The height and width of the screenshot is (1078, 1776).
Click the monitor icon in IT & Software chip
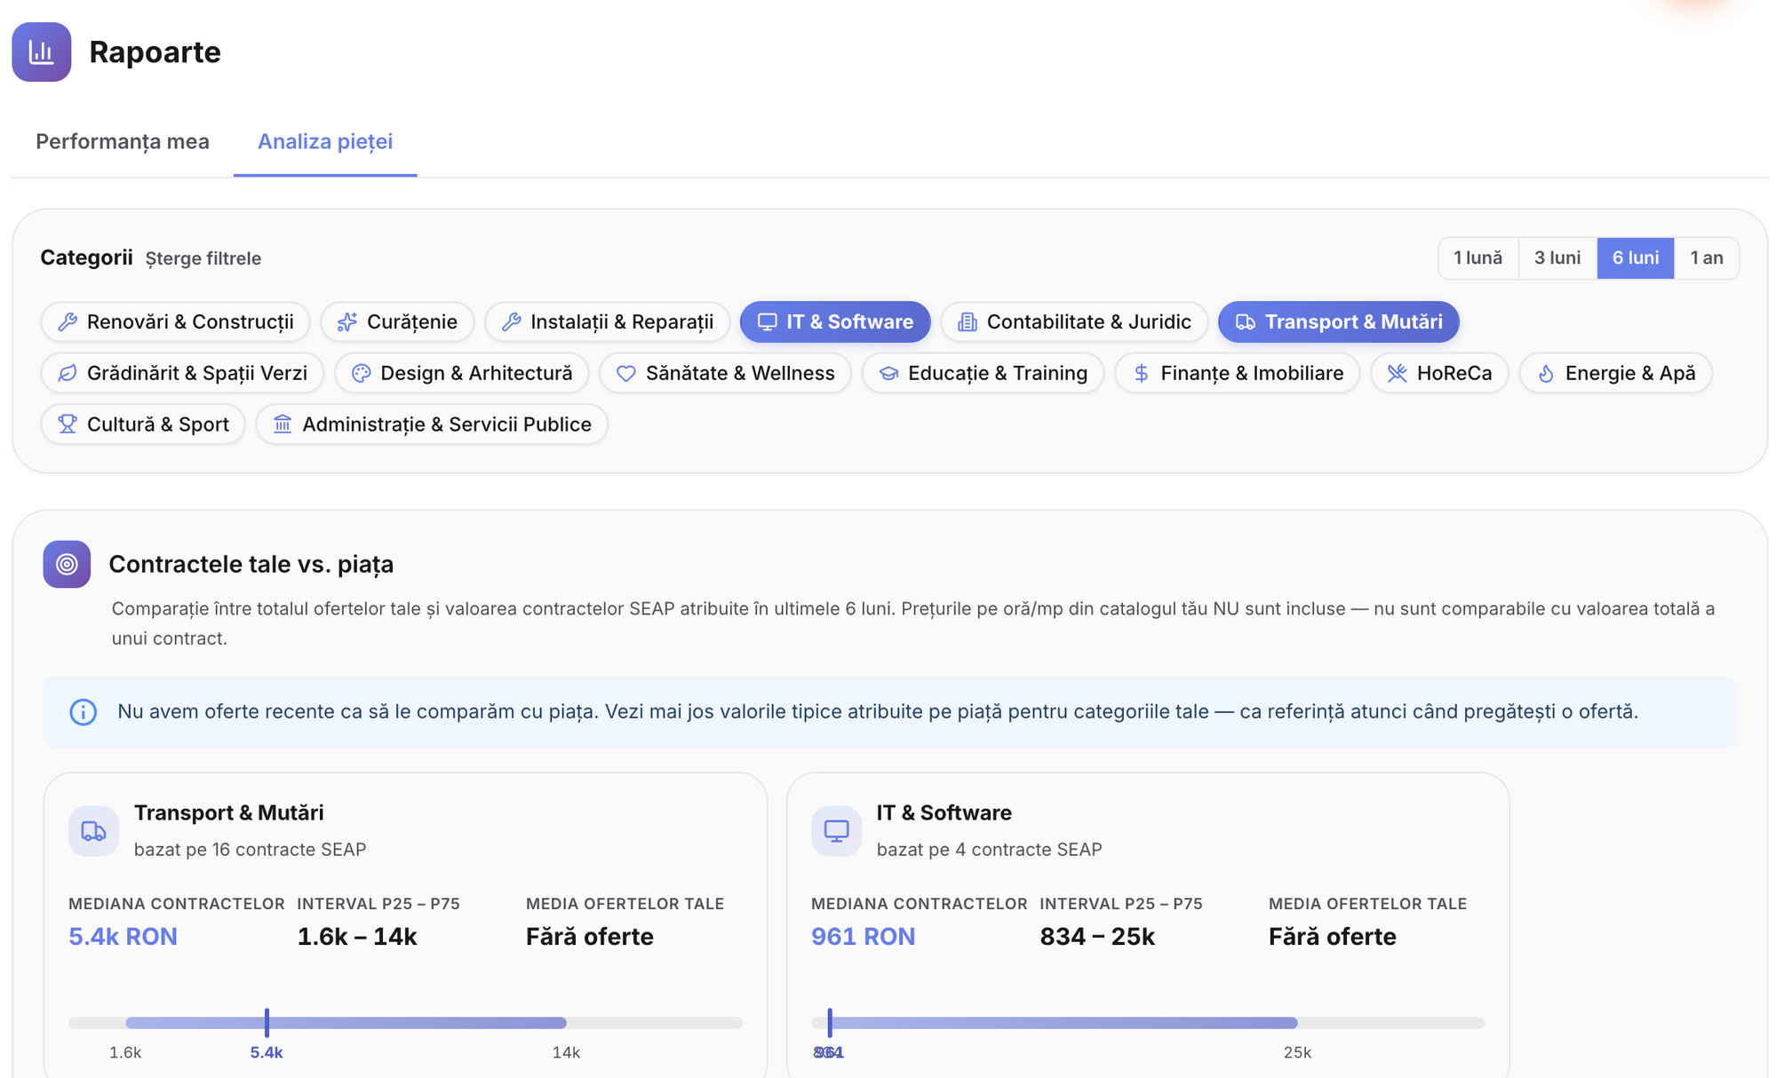point(768,322)
